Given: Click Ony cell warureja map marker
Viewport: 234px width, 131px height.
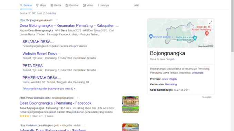Looking at the screenshot, I should [151, 36].
